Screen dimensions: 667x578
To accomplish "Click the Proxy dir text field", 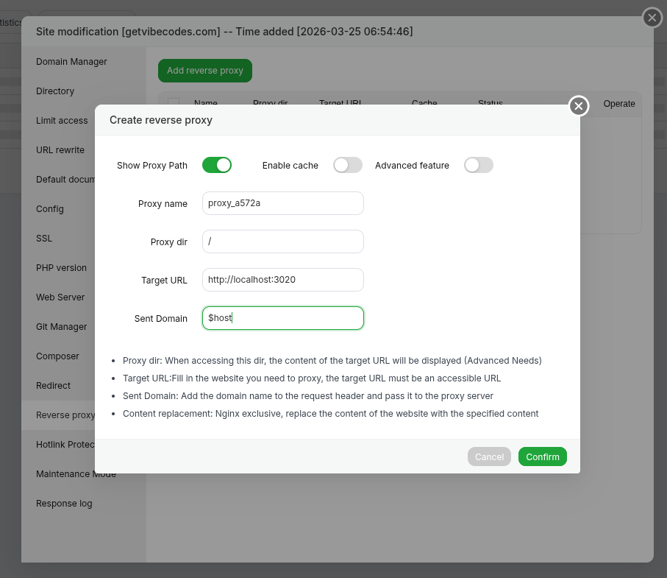I will pyautogui.click(x=283, y=242).
